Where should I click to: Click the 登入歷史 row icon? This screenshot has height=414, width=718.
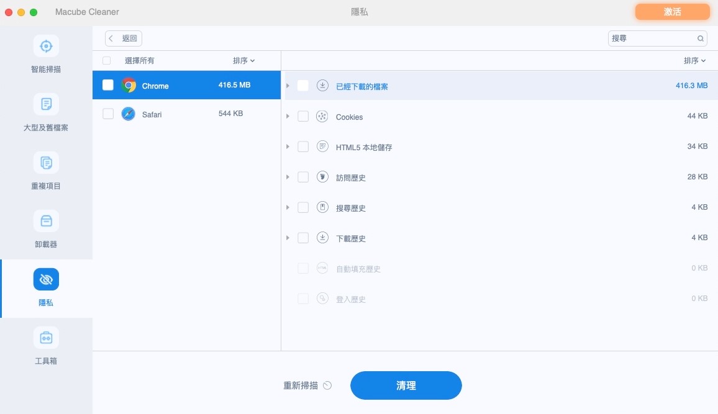(322, 299)
